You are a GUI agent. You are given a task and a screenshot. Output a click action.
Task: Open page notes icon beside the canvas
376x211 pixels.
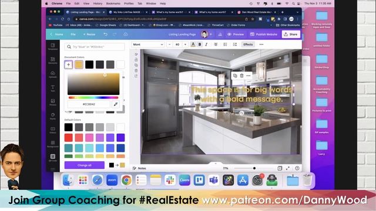(x=136, y=55)
